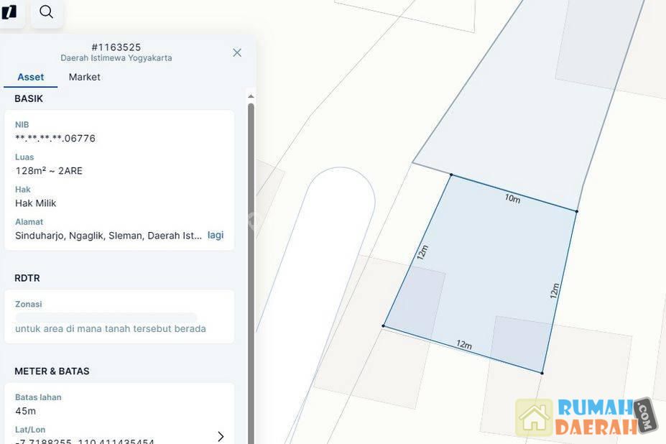Click the masked NIB number value
This screenshot has height=444, width=666.
point(55,138)
